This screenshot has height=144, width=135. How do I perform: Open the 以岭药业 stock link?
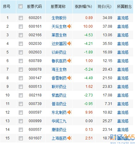click(59, 52)
